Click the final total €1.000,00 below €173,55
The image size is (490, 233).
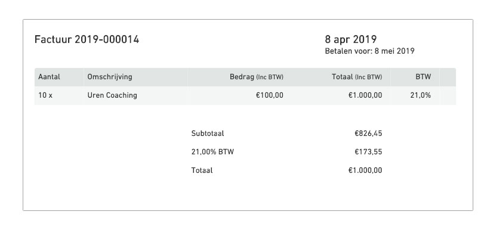tap(365, 170)
